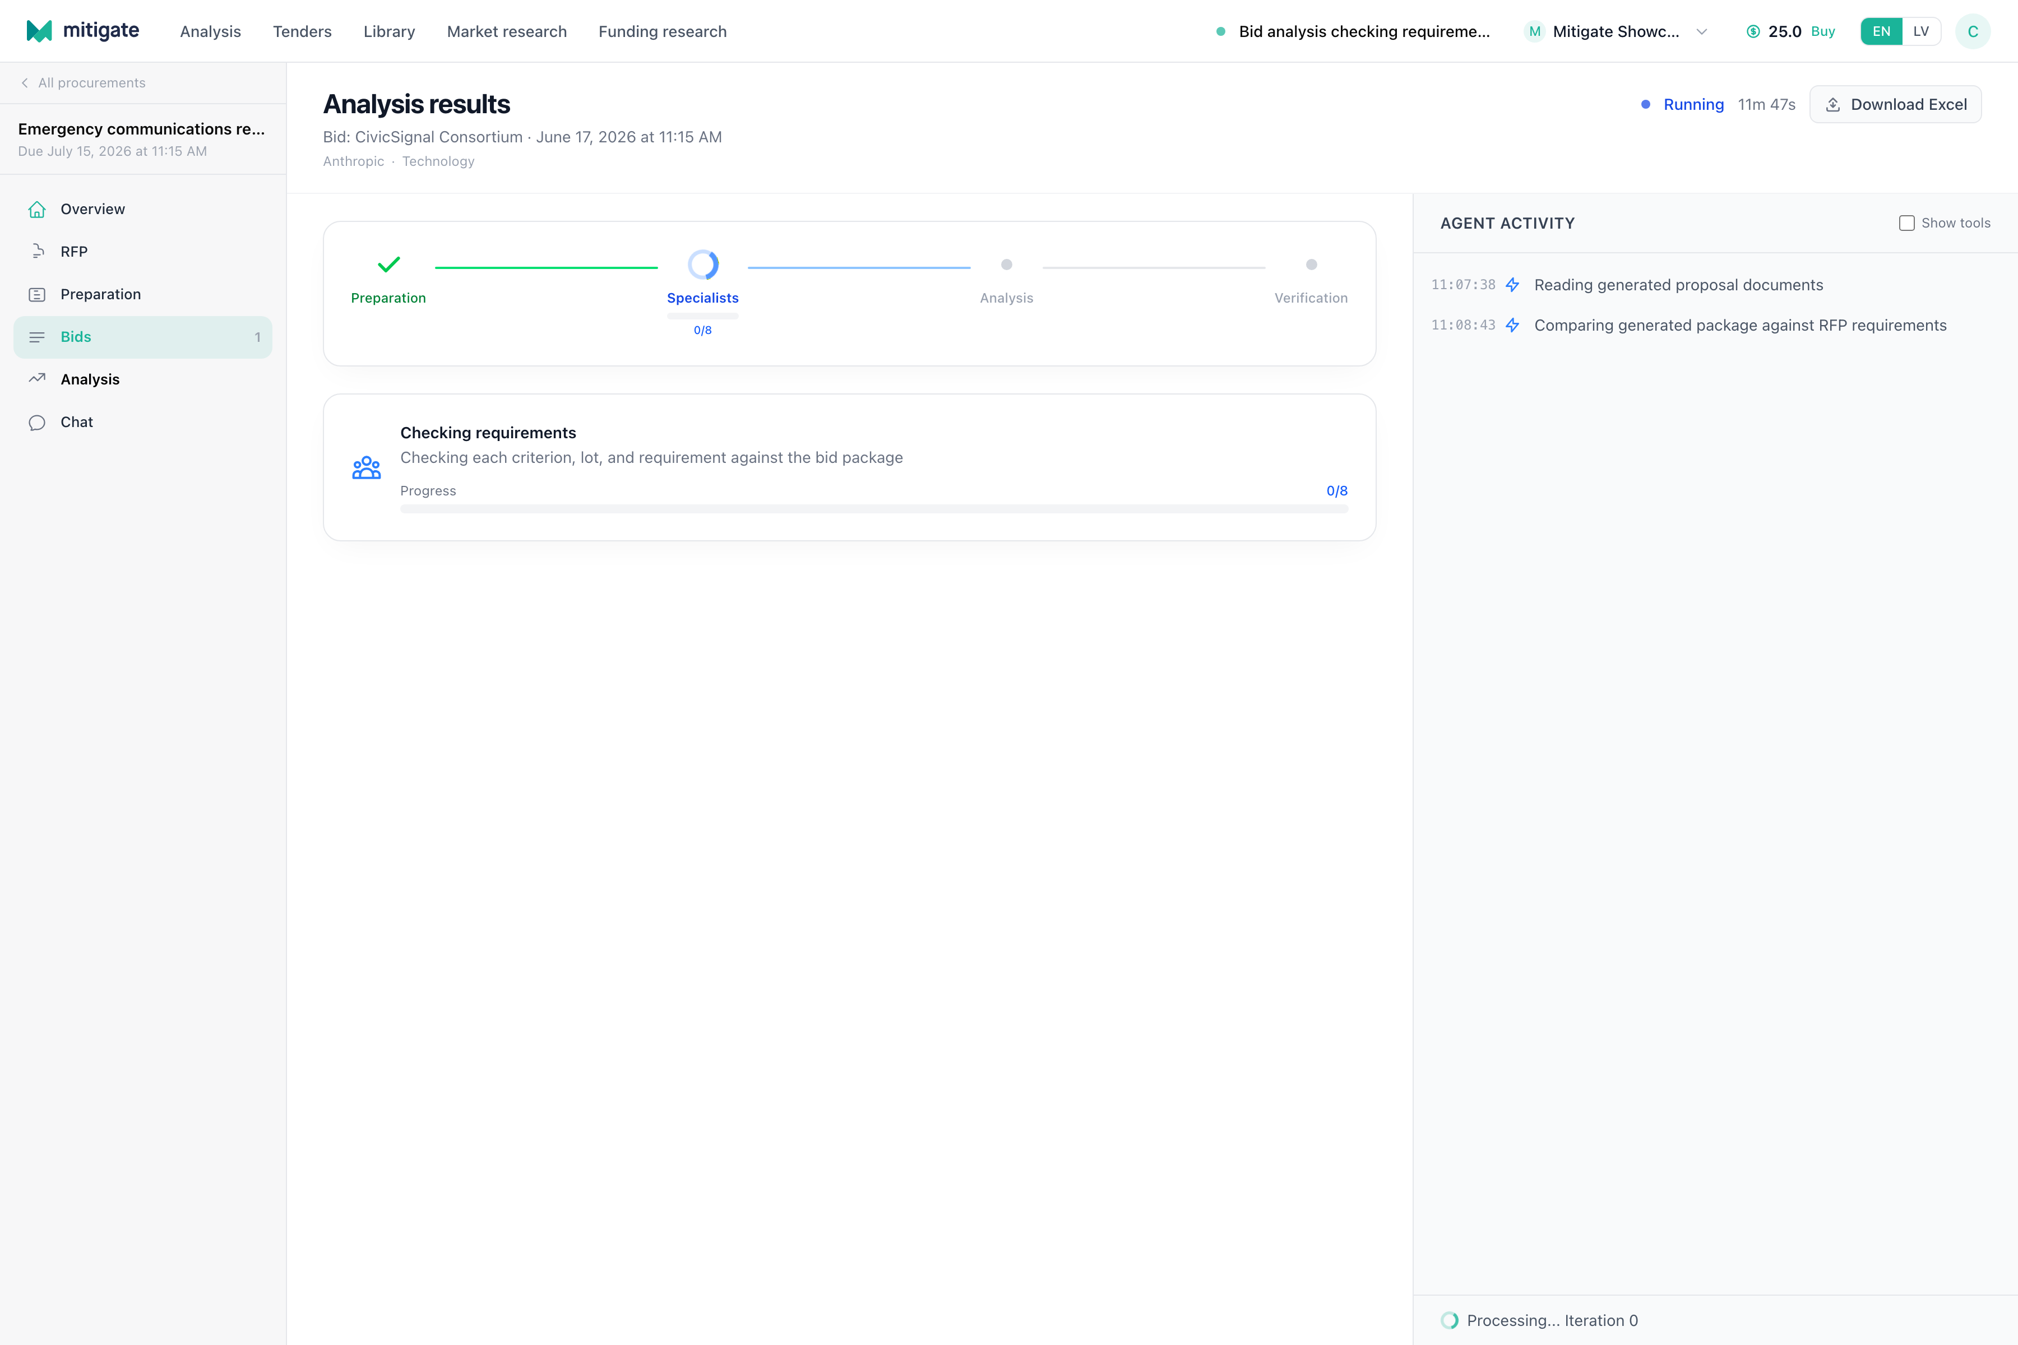Click the Bids lines icon

[x=37, y=337]
